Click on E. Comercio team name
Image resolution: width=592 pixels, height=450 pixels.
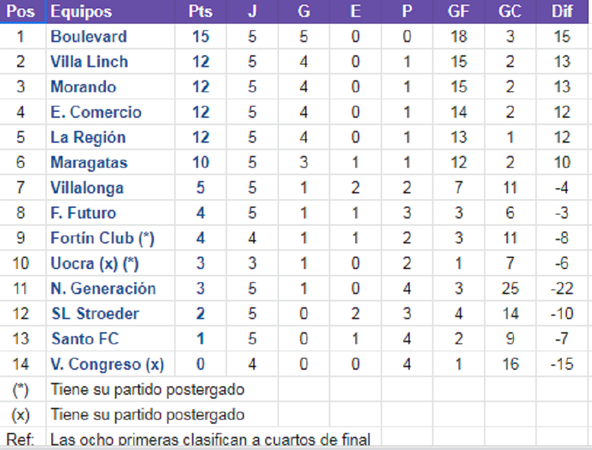coord(96,113)
